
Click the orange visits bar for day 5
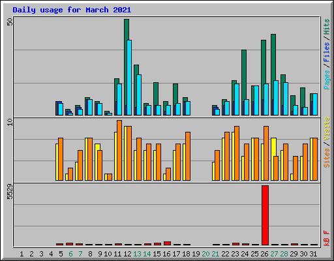pyautogui.click(x=61, y=159)
